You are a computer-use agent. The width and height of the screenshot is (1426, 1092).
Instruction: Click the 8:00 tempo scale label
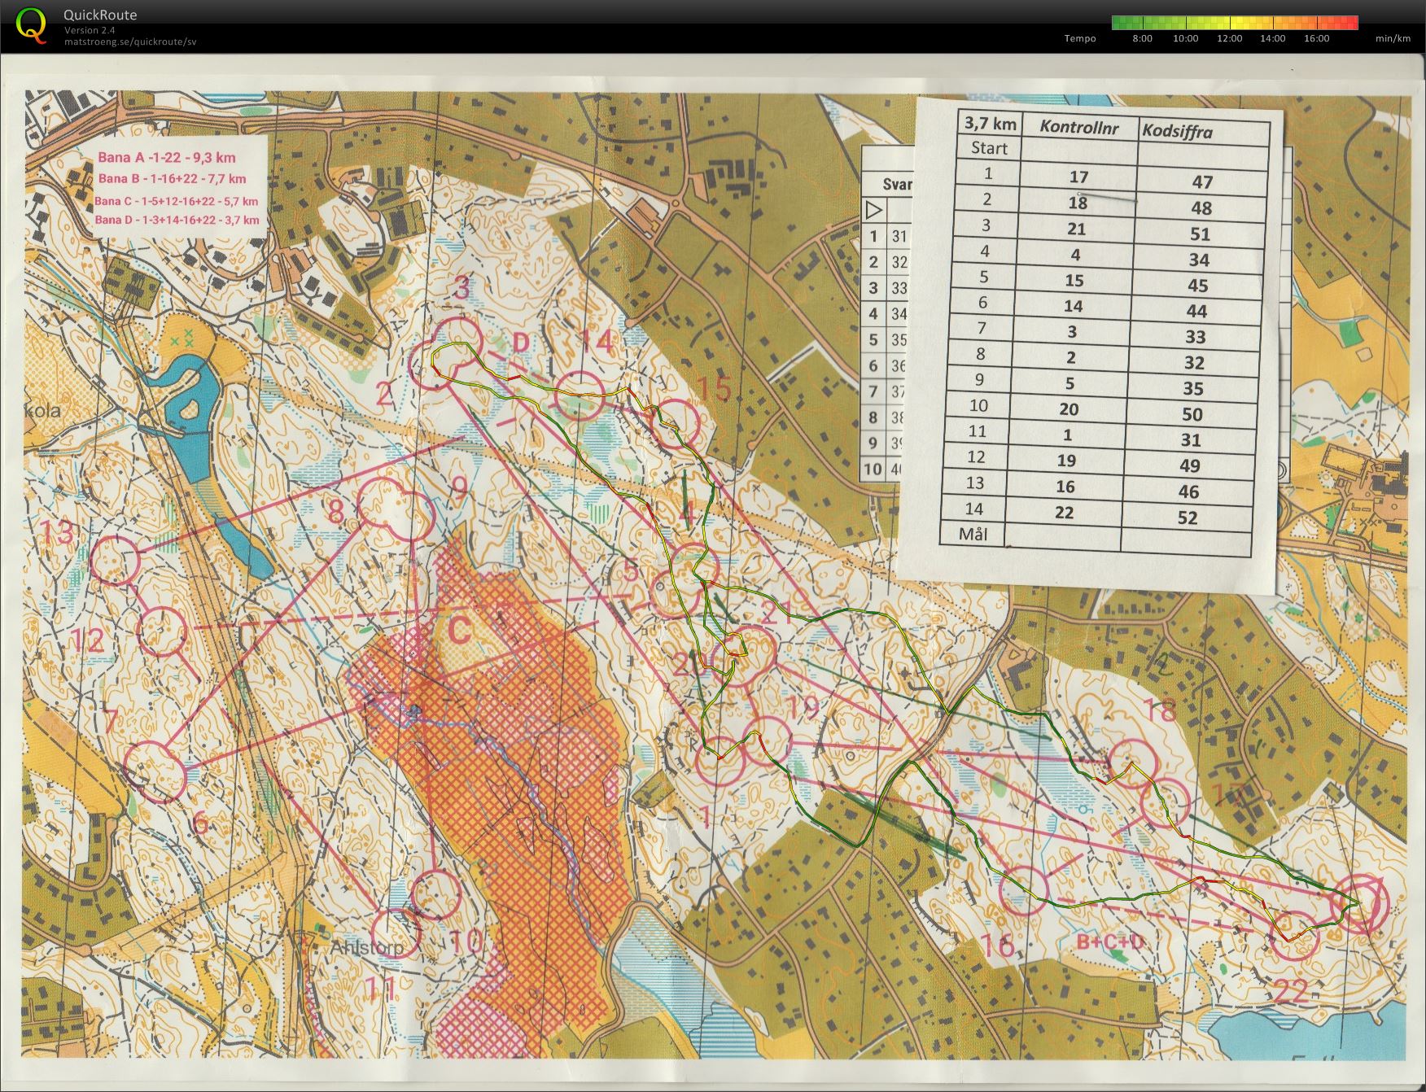click(x=1142, y=38)
